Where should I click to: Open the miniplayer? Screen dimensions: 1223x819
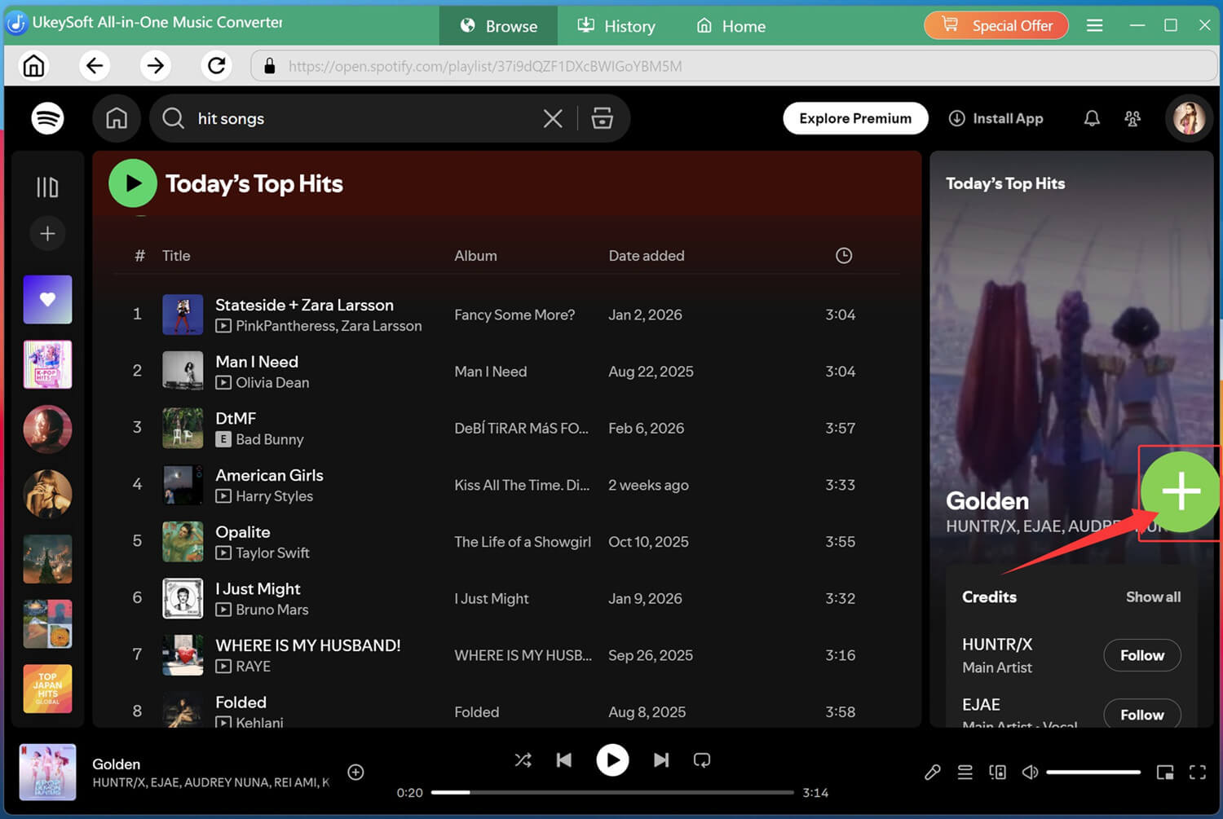[1164, 772]
